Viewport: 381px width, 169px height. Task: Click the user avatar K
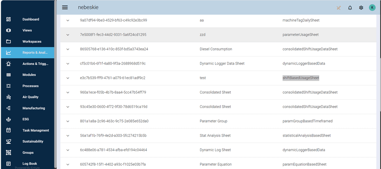click(x=372, y=8)
